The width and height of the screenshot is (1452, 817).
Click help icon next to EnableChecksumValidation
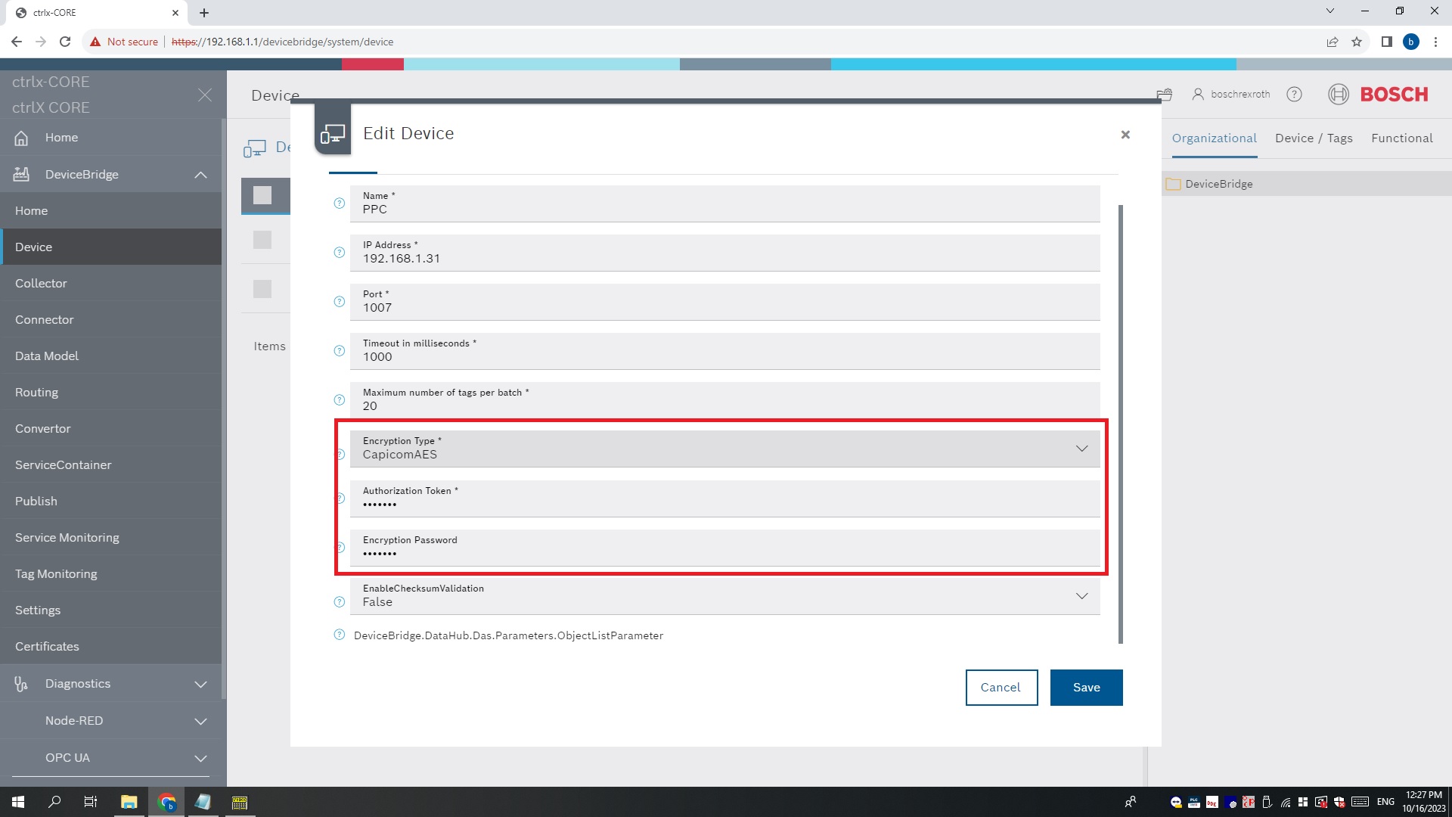(340, 602)
